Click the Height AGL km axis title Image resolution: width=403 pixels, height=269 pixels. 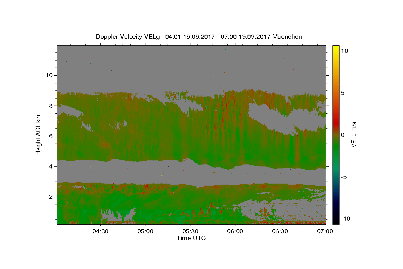tap(39, 134)
